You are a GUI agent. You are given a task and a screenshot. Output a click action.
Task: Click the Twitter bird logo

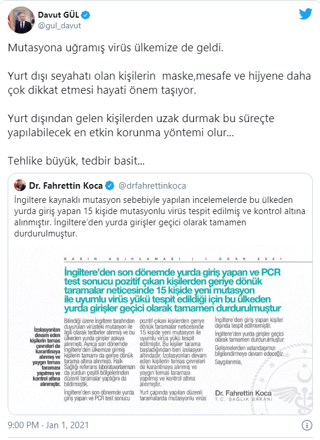[x=305, y=14]
